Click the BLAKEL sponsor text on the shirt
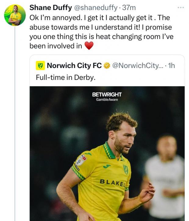 (x=112, y=183)
